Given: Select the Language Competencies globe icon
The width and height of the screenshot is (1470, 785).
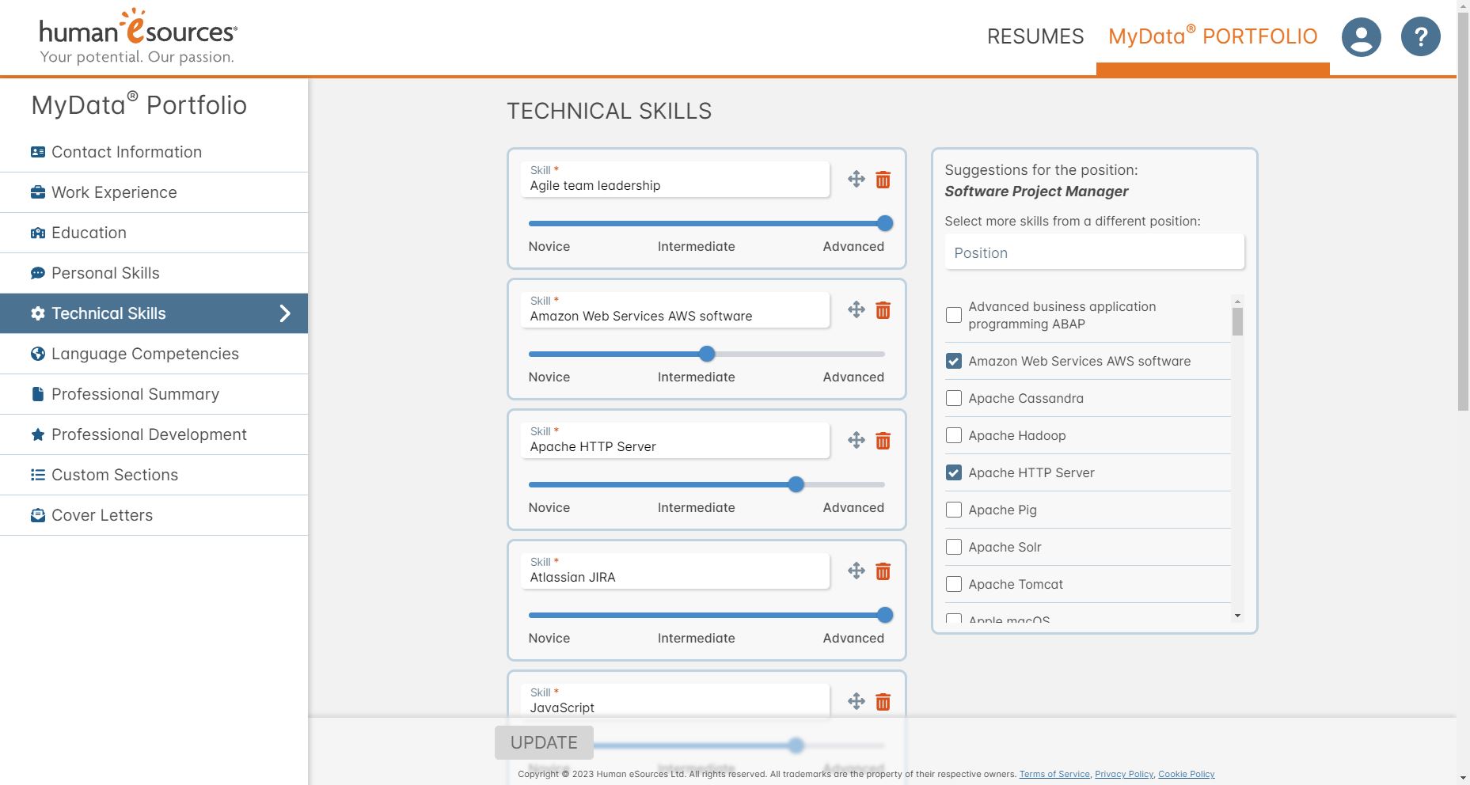Looking at the screenshot, I should 36,354.
